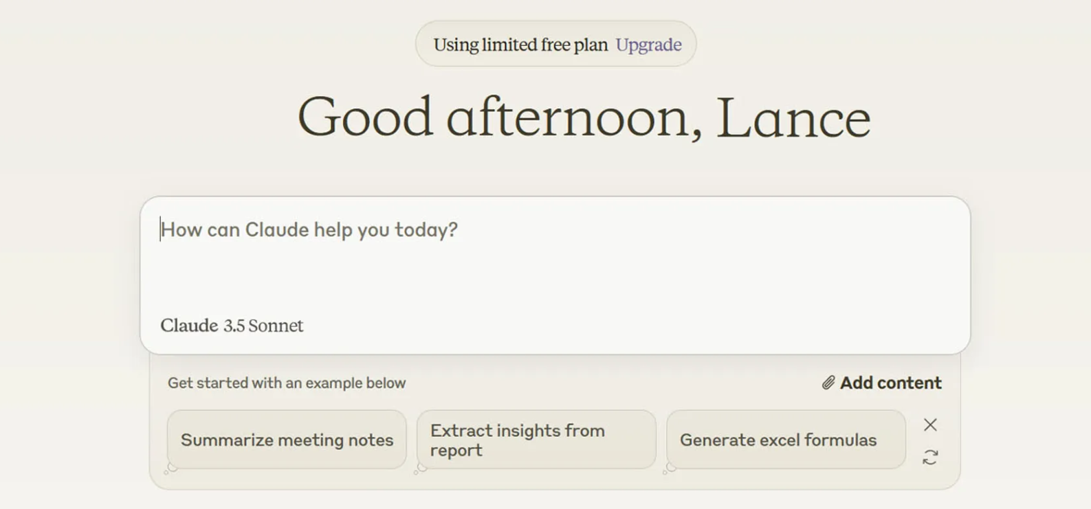This screenshot has width=1091, height=509.
Task: Click bubble tail on Extract insights chip
Action: coord(421,468)
